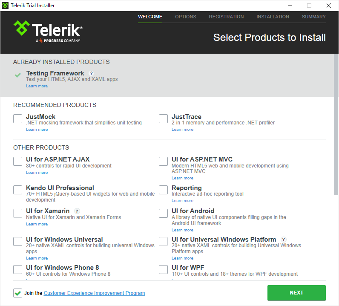Tick the UI for WPF checkbox

point(163,269)
